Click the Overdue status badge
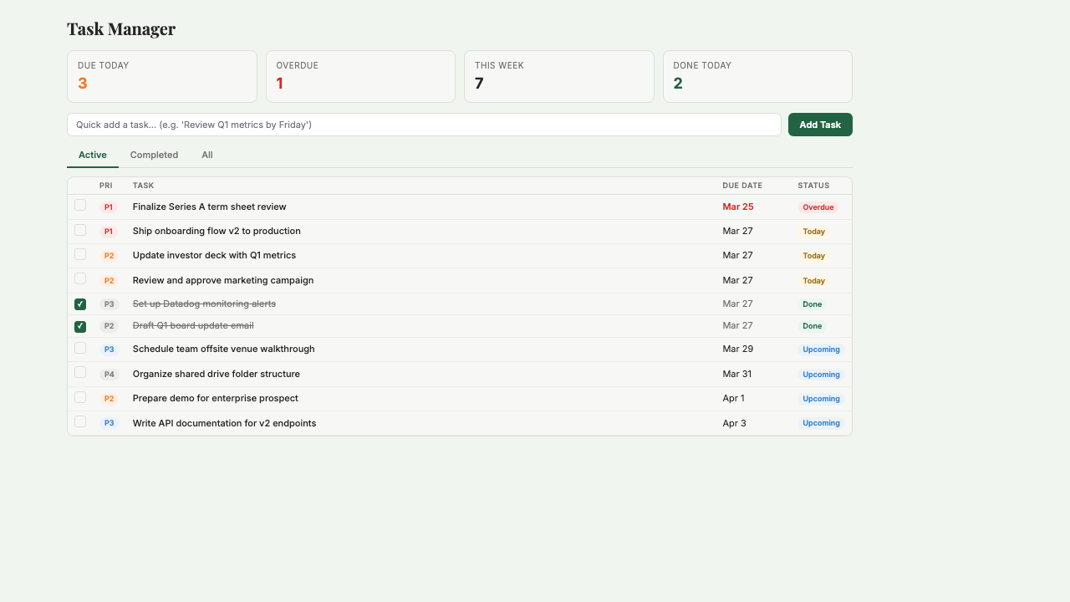 coord(818,207)
